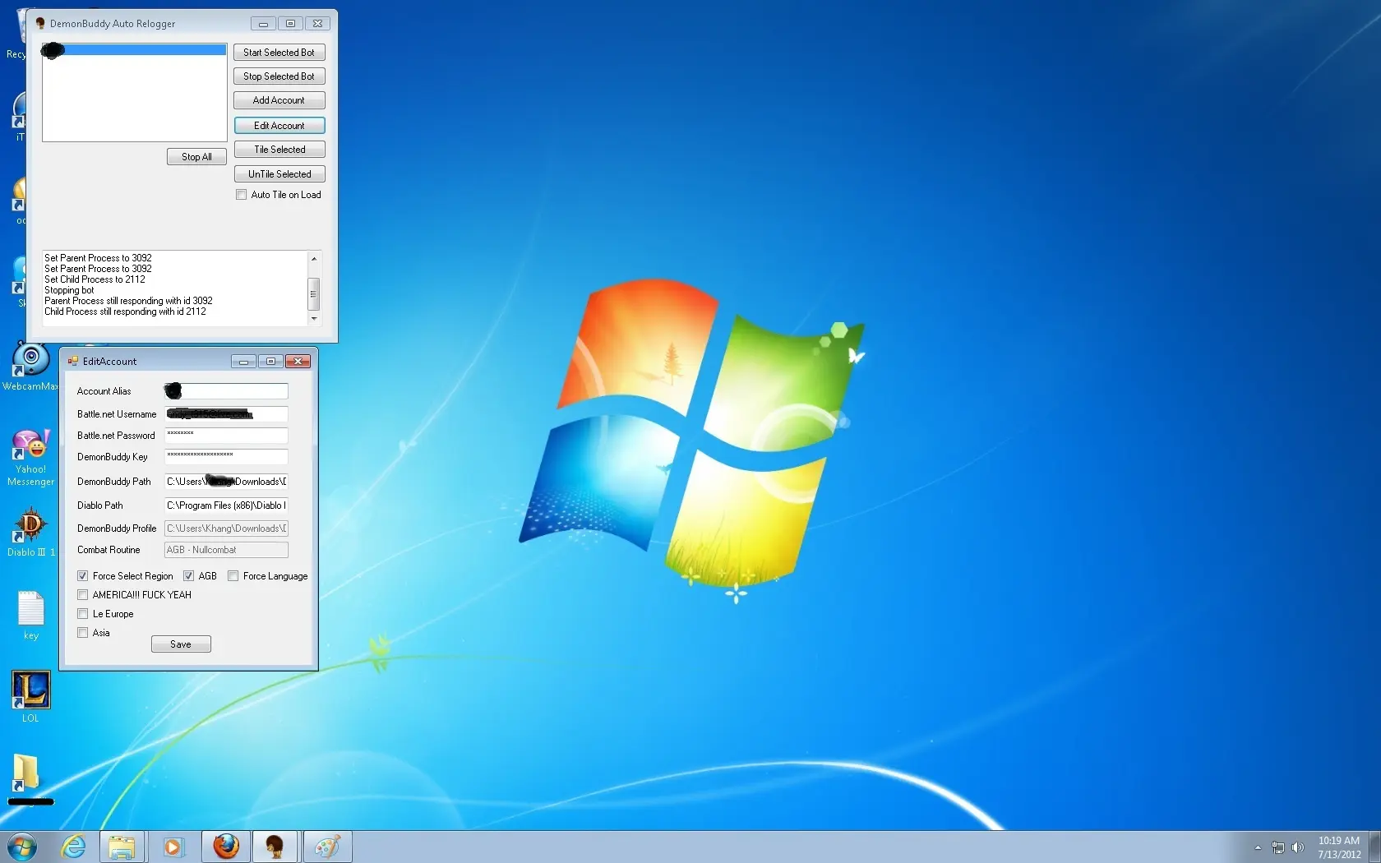Screen dimensions: 1381x863
Task: Click the Stop All button
Action: (196, 157)
